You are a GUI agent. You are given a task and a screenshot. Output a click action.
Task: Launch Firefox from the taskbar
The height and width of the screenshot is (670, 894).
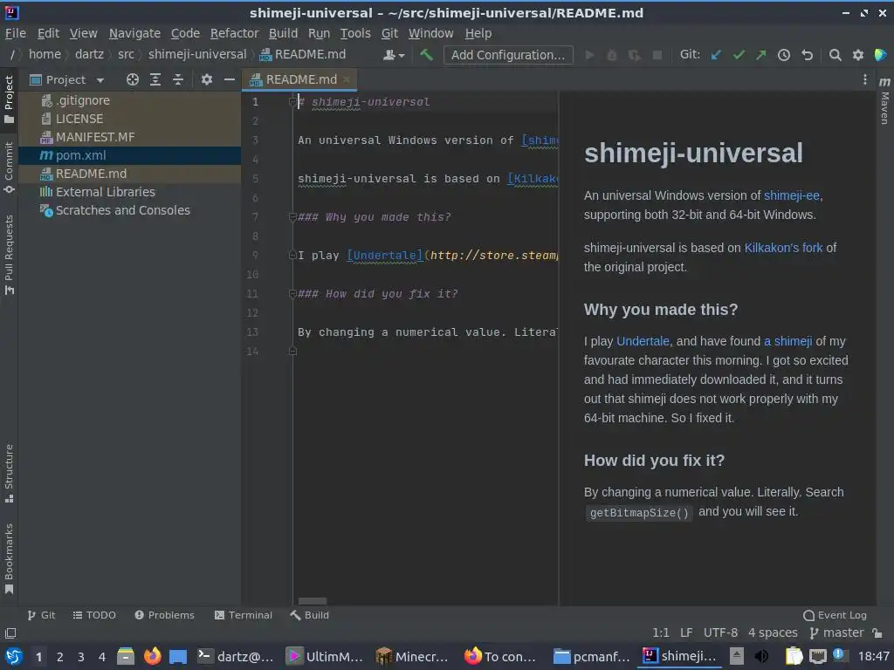152,656
